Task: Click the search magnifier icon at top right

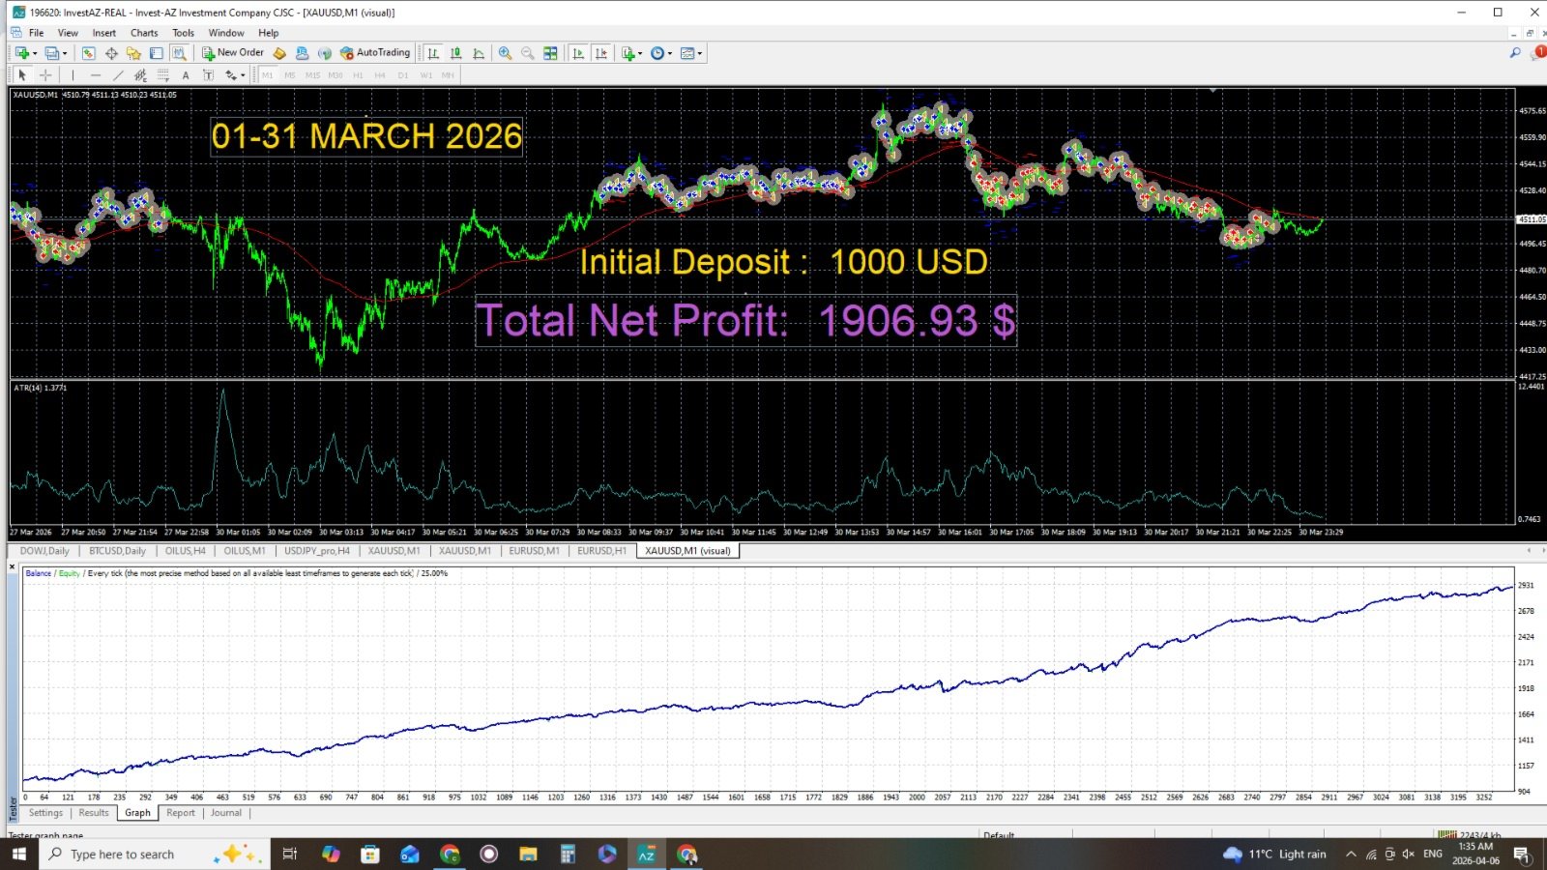Action: 1515,53
